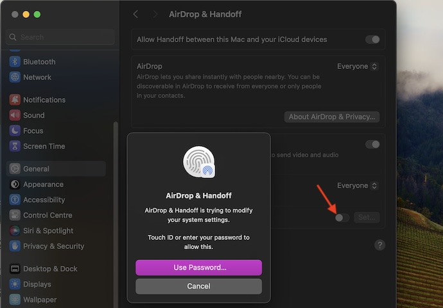The height and width of the screenshot is (308, 443).
Task: Select the Focus moon icon
Action: click(x=15, y=131)
